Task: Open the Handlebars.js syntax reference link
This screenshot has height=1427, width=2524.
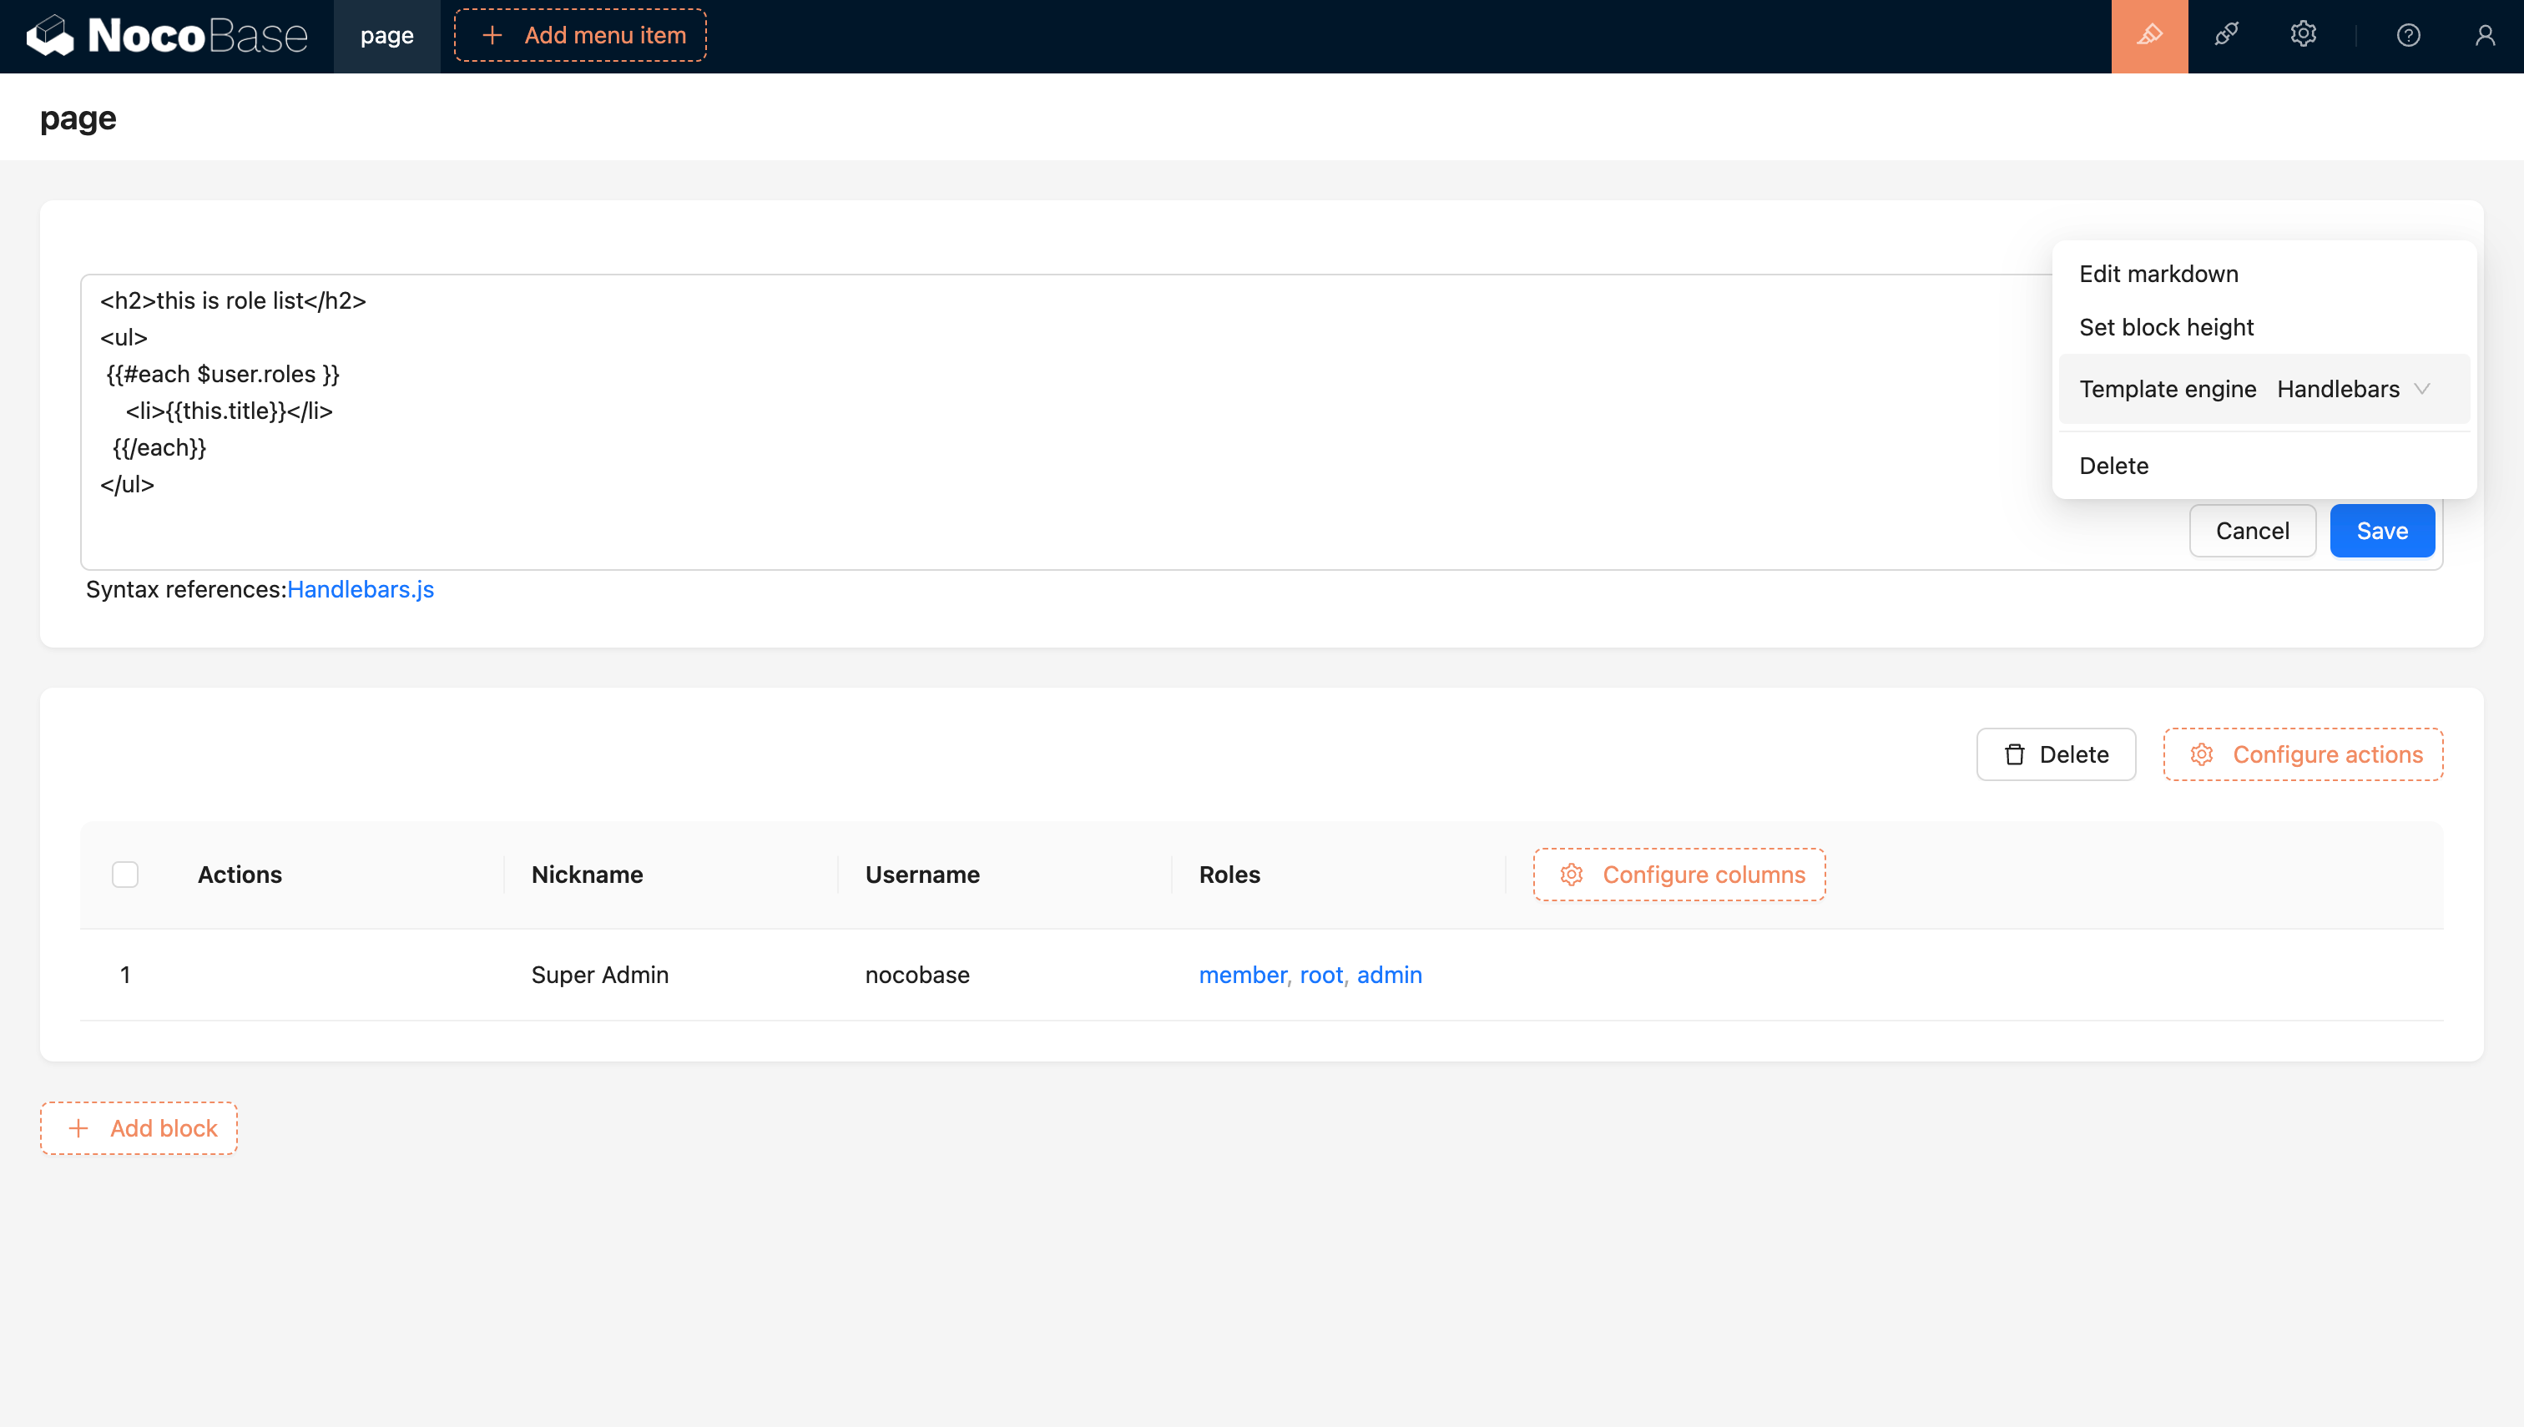Action: (361, 589)
